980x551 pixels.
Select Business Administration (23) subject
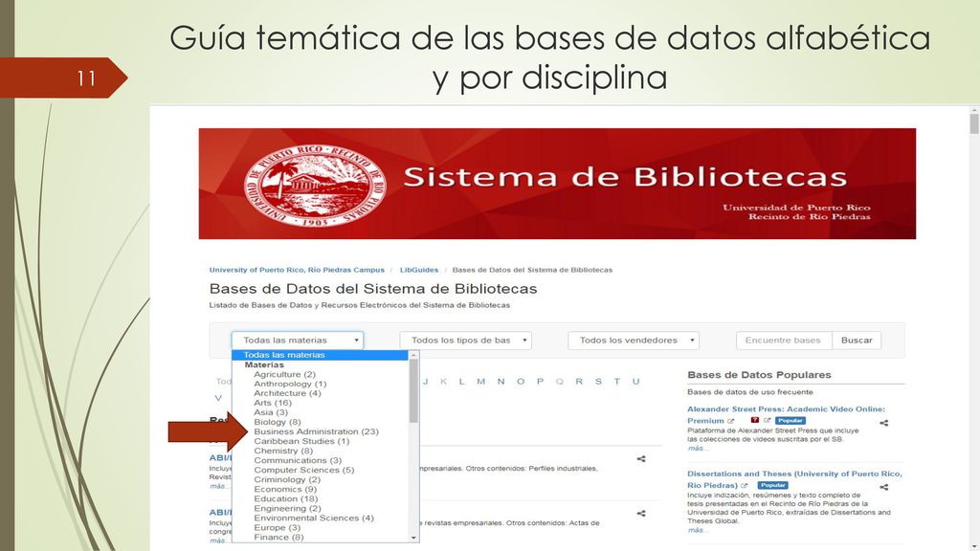pos(316,431)
